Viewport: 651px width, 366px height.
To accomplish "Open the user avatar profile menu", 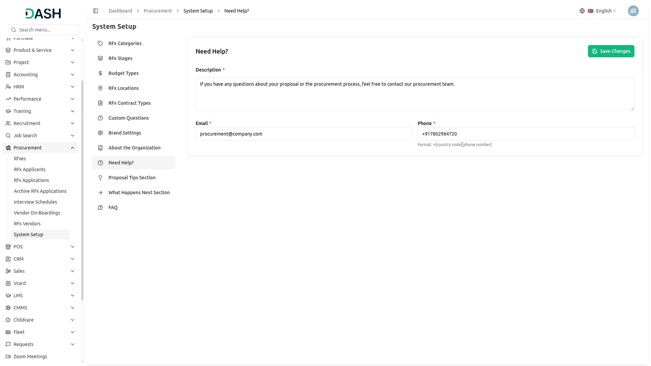I will point(633,11).
